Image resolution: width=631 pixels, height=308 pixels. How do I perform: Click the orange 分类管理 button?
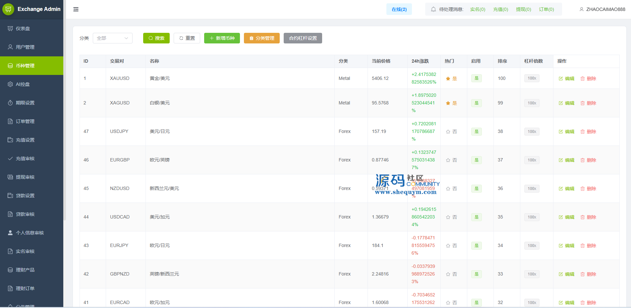pos(261,38)
